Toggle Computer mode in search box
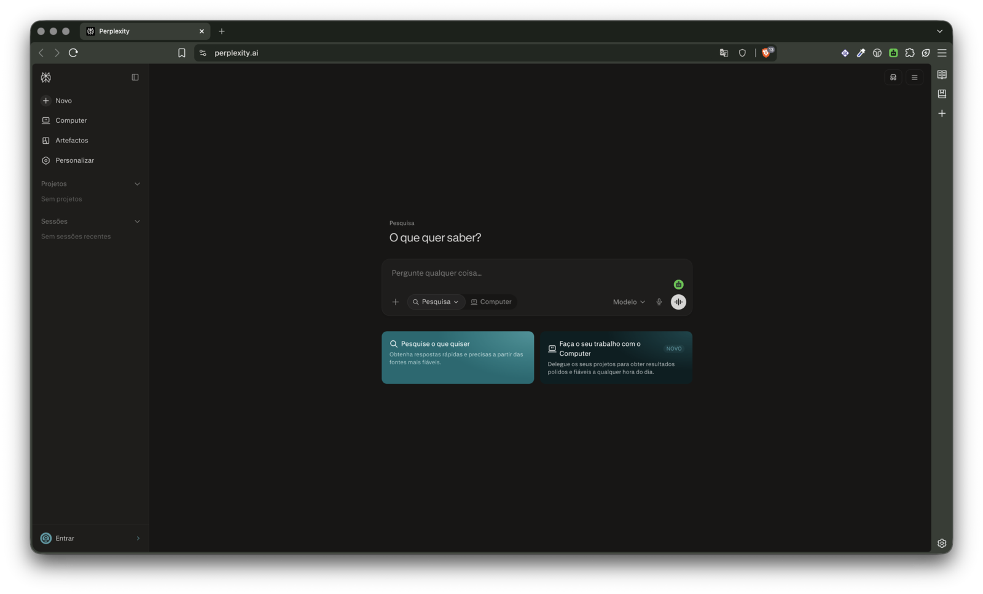 pyautogui.click(x=491, y=302)
